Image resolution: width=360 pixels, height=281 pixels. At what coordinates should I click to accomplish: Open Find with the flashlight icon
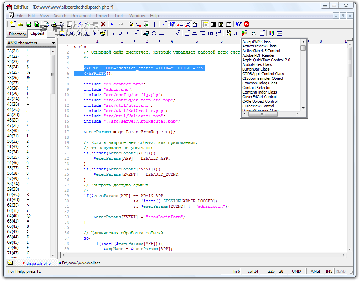pyautogui.click(x=131, y=24)
